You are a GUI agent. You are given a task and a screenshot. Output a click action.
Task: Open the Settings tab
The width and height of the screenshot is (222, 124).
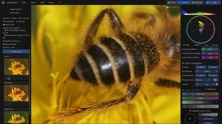click(197, 2)
